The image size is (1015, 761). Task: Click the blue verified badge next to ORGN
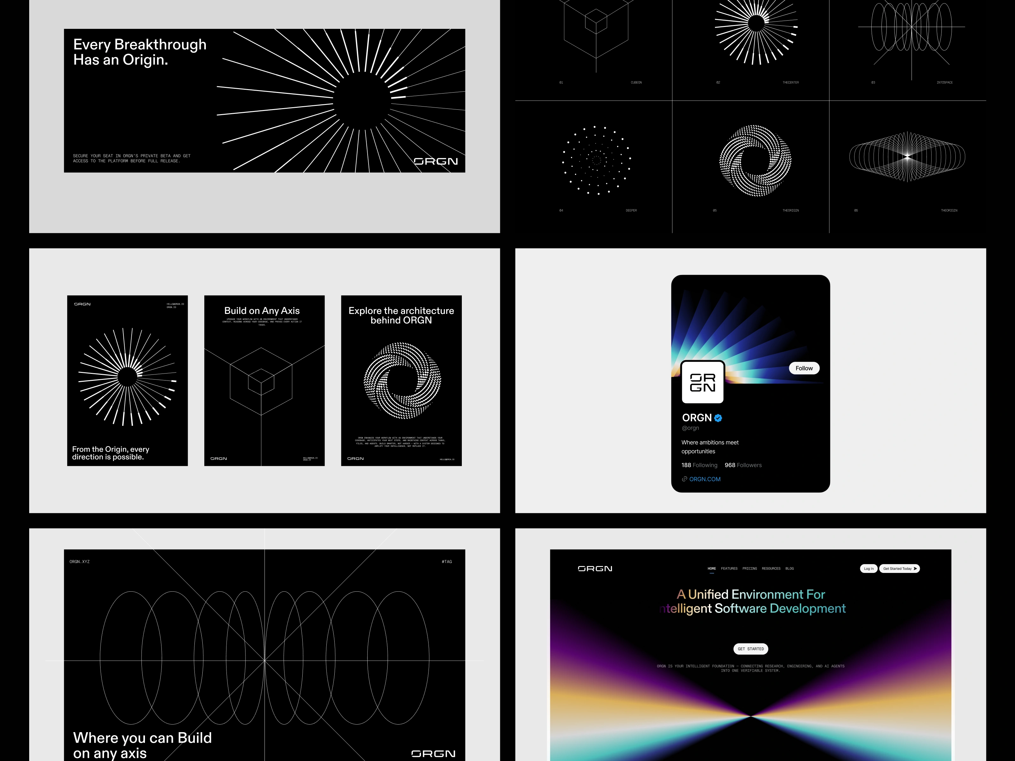(718, 418)
